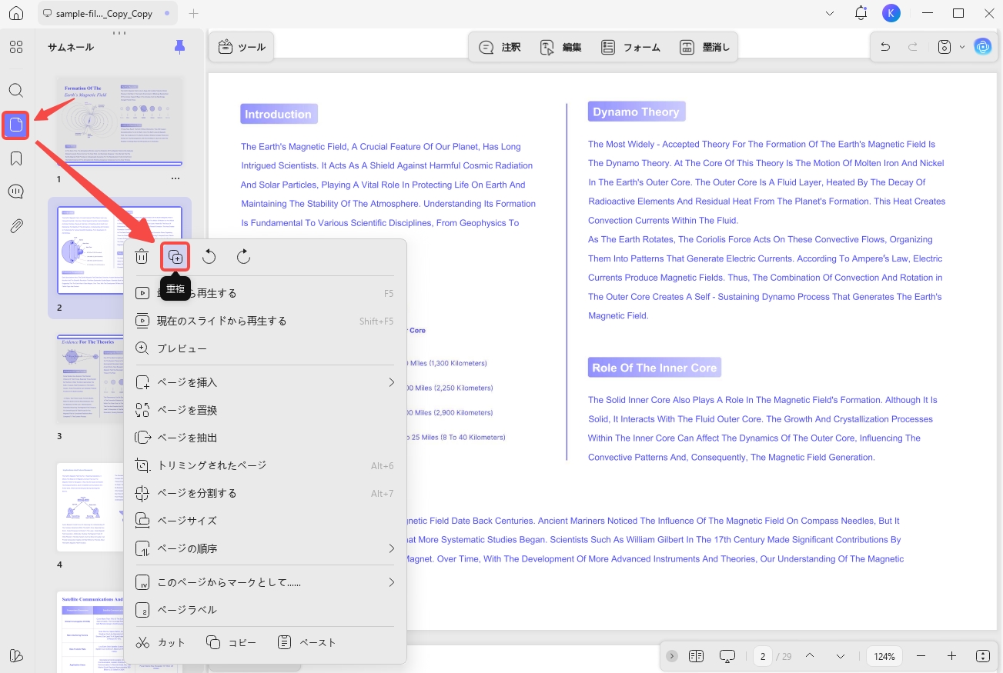Go to next page arrow

click(x=841, y=656)
